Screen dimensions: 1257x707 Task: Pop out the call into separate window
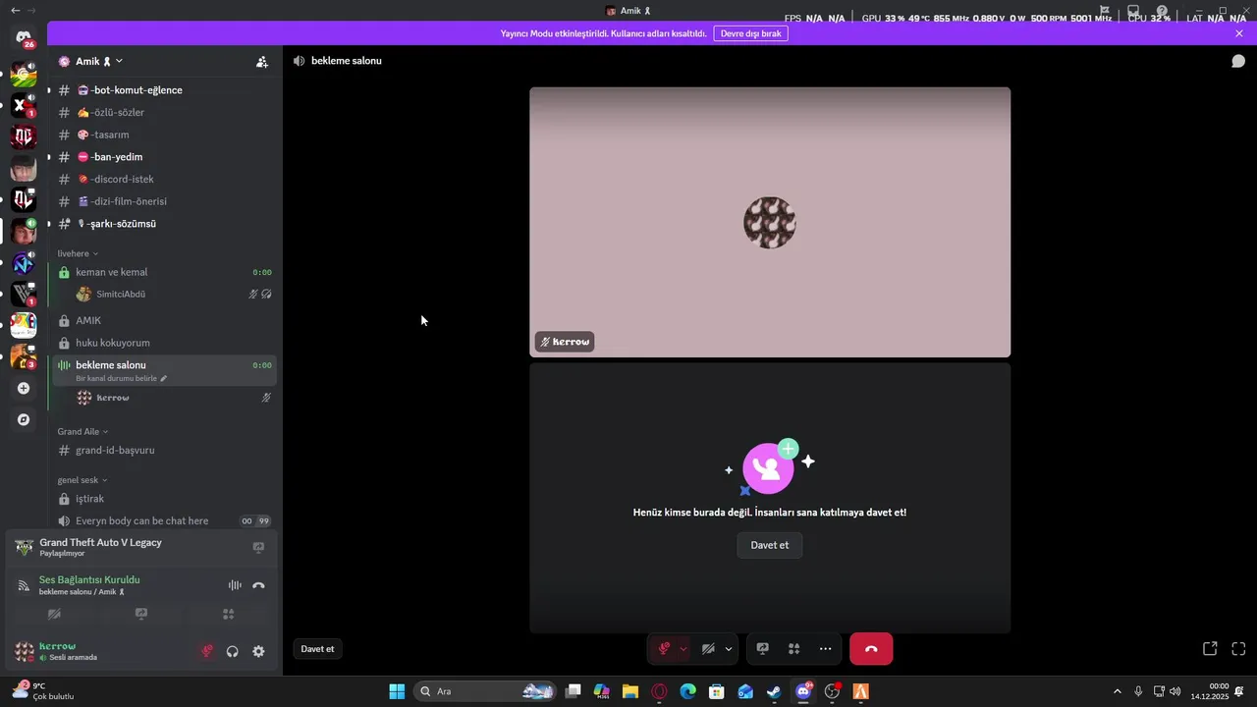coord(1210,648)
